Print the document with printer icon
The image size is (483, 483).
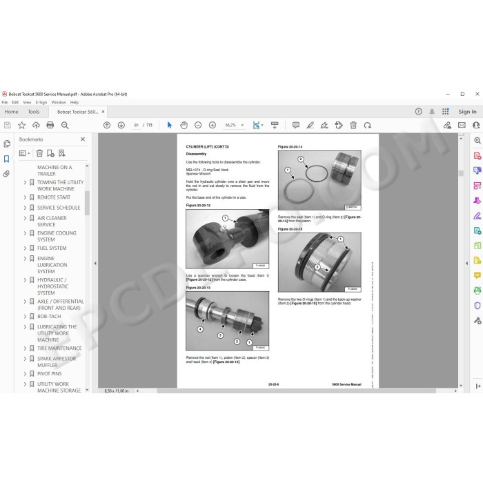click(50, 125)
